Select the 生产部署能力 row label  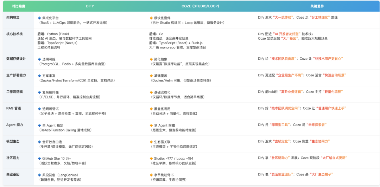[16, 75]
